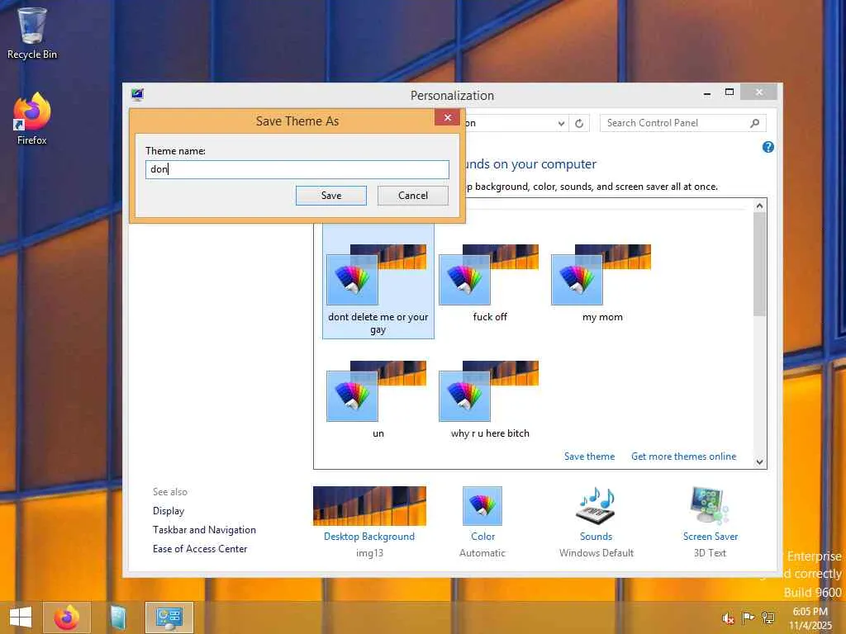Click the search magnifier icon
The width and height of the screenshot is (846, 634).
(755, 124)
